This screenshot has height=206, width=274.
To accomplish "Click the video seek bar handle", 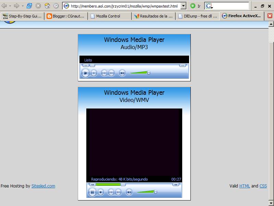I will coord(123,184).
